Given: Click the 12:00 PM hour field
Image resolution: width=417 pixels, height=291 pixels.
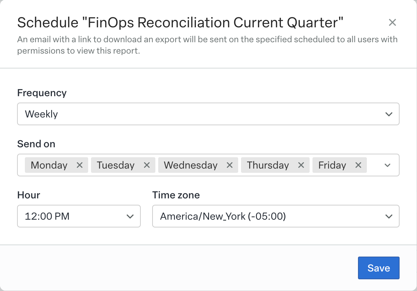Looking at the screenshot, I should (x=46, y=216).
